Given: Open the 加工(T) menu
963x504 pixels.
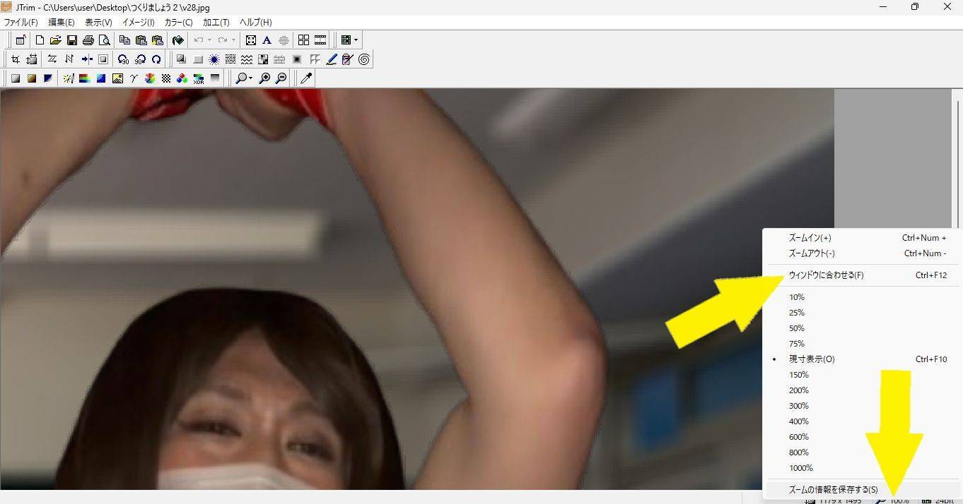Looking at the screenshot, I should click(216, 23).
